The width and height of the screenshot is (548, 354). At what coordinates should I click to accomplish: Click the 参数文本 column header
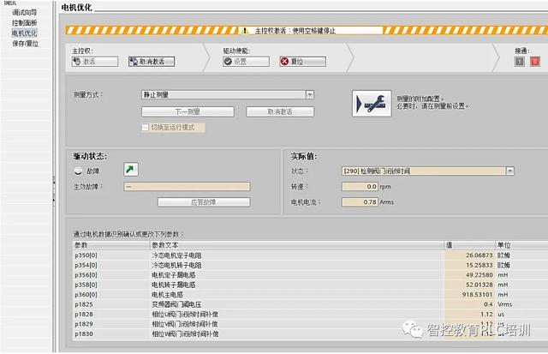click(297, 245)
